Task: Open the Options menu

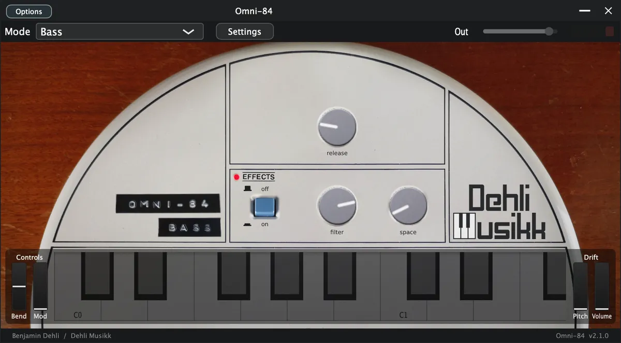Action: point(28,11)
